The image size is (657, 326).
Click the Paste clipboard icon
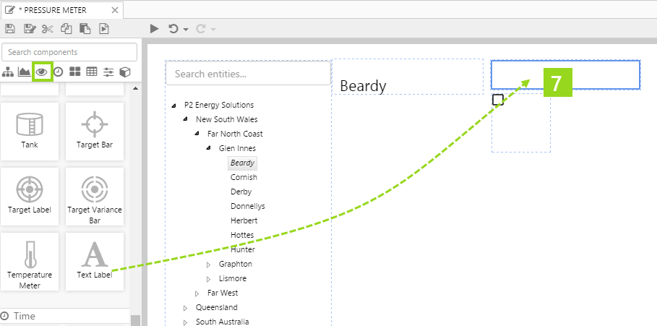tap(85, 29)
